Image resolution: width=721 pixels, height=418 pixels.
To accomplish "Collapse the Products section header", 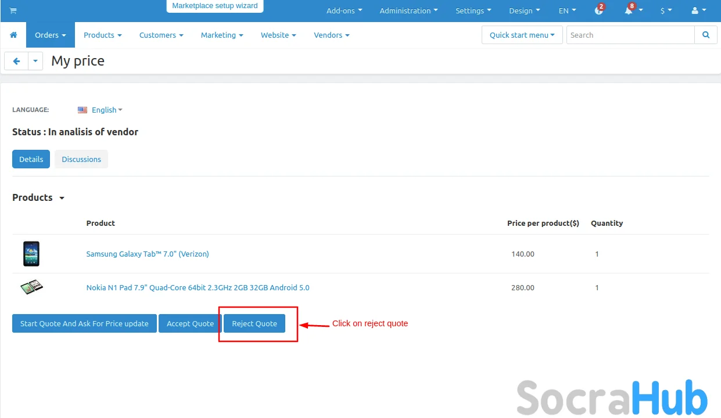I will click(38, 197).
